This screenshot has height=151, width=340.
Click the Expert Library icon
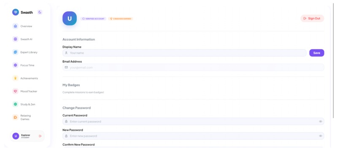coord(15,52)
